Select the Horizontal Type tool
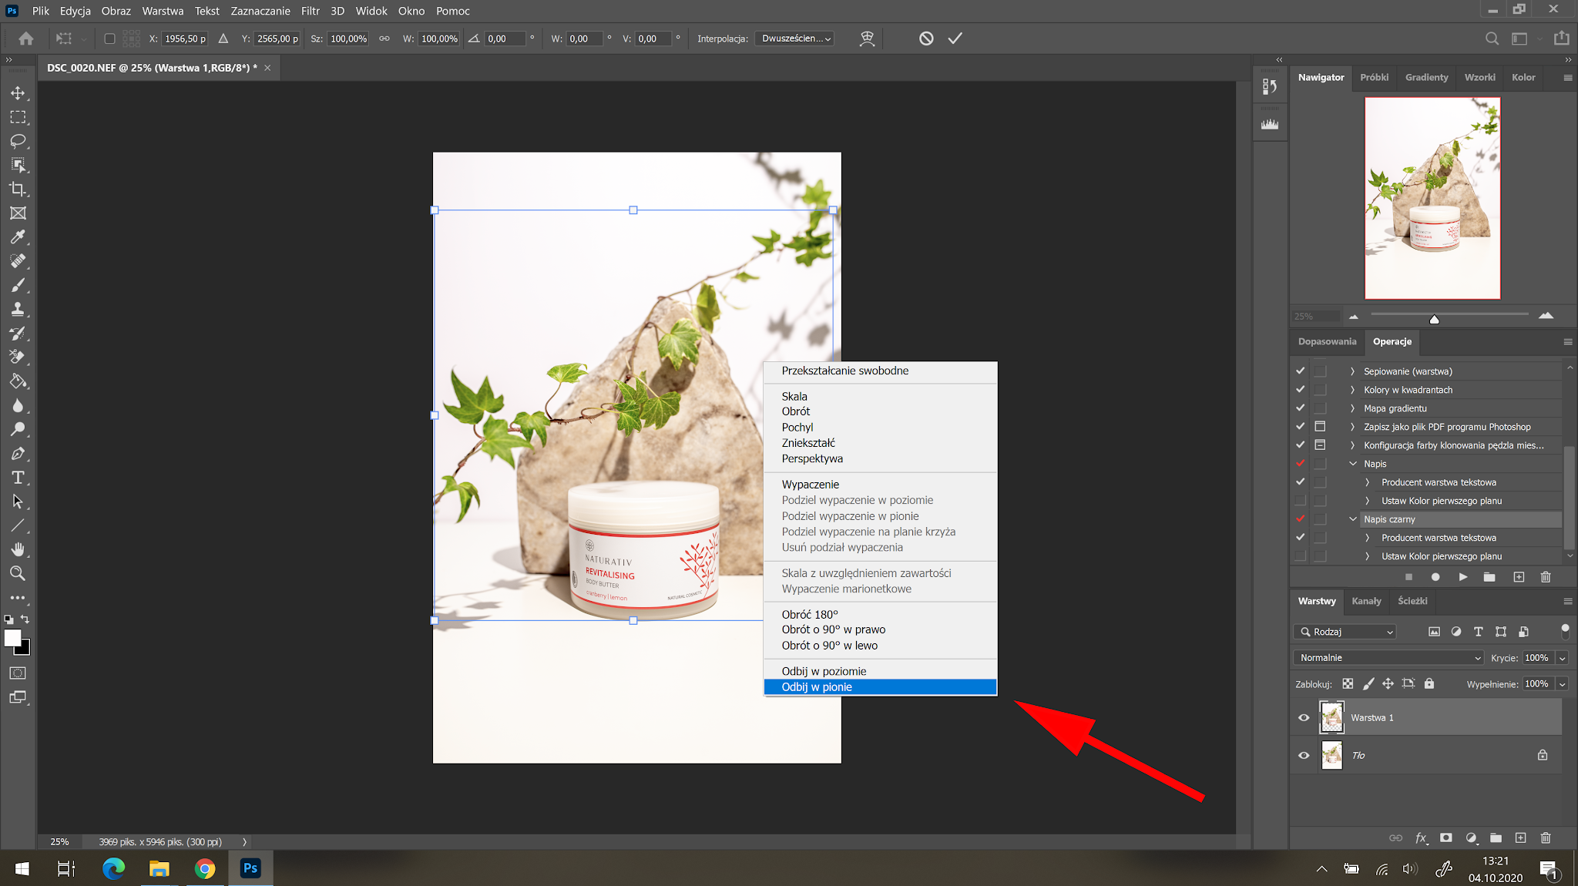This screenshot has width=1578, height=886. 18,478
